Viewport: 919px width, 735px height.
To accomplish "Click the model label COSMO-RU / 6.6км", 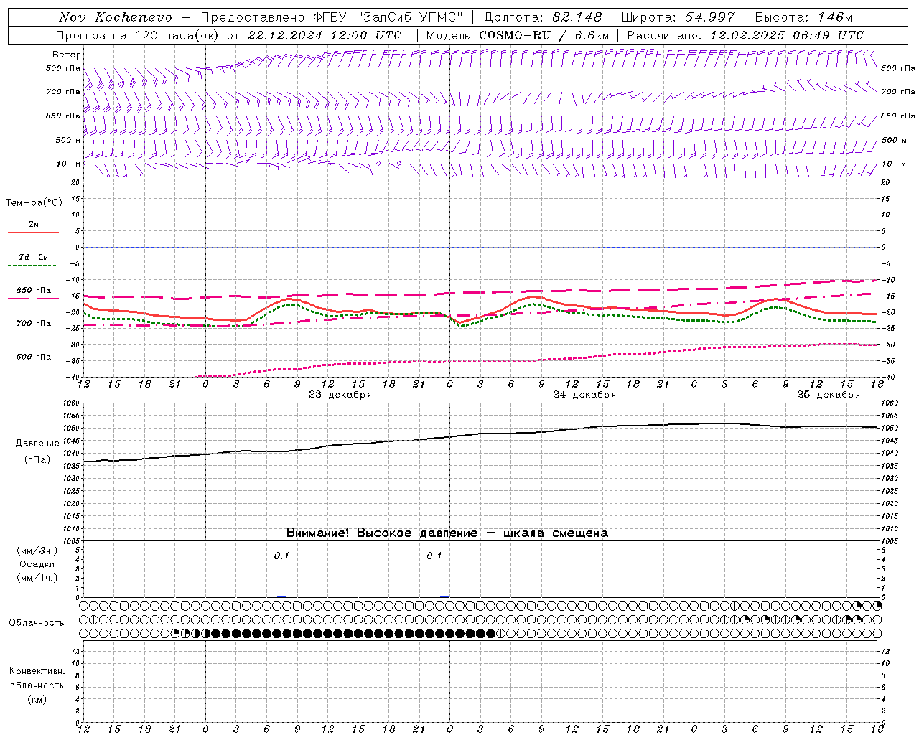I will click(x=544, y=35).
